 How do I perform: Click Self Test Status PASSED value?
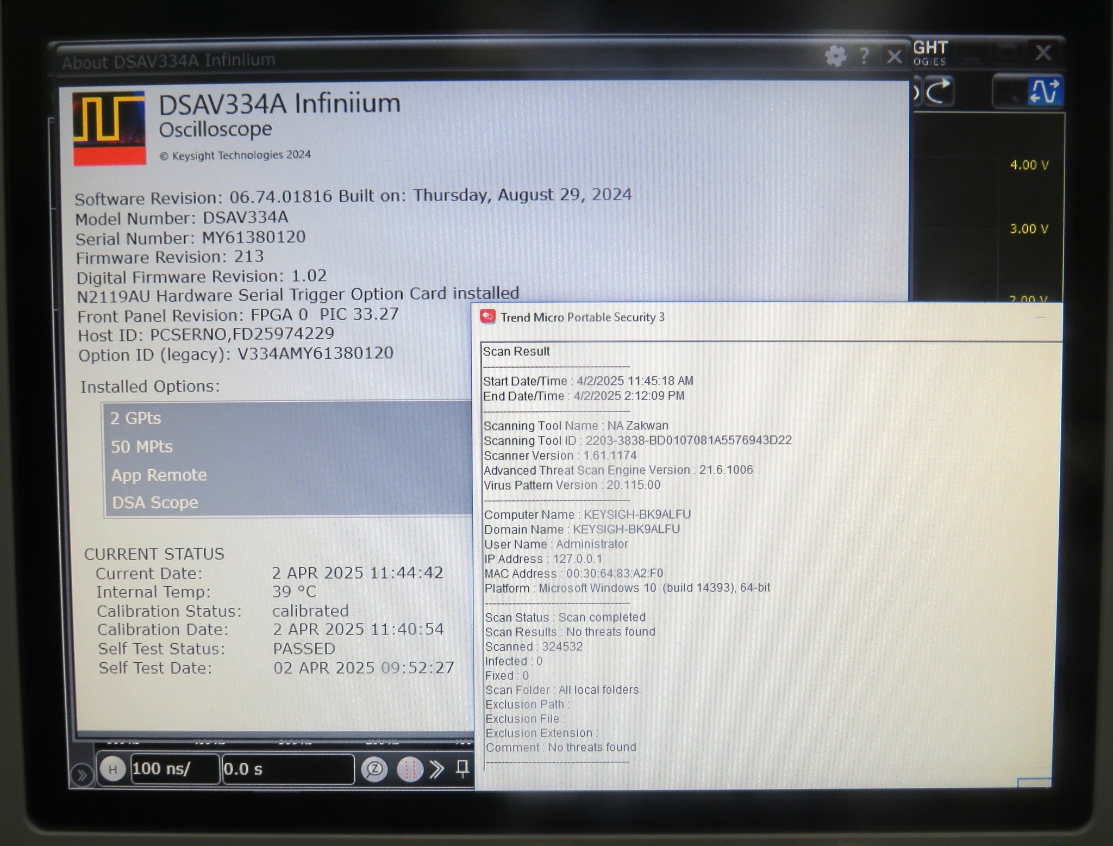click(x=304, y=649)
